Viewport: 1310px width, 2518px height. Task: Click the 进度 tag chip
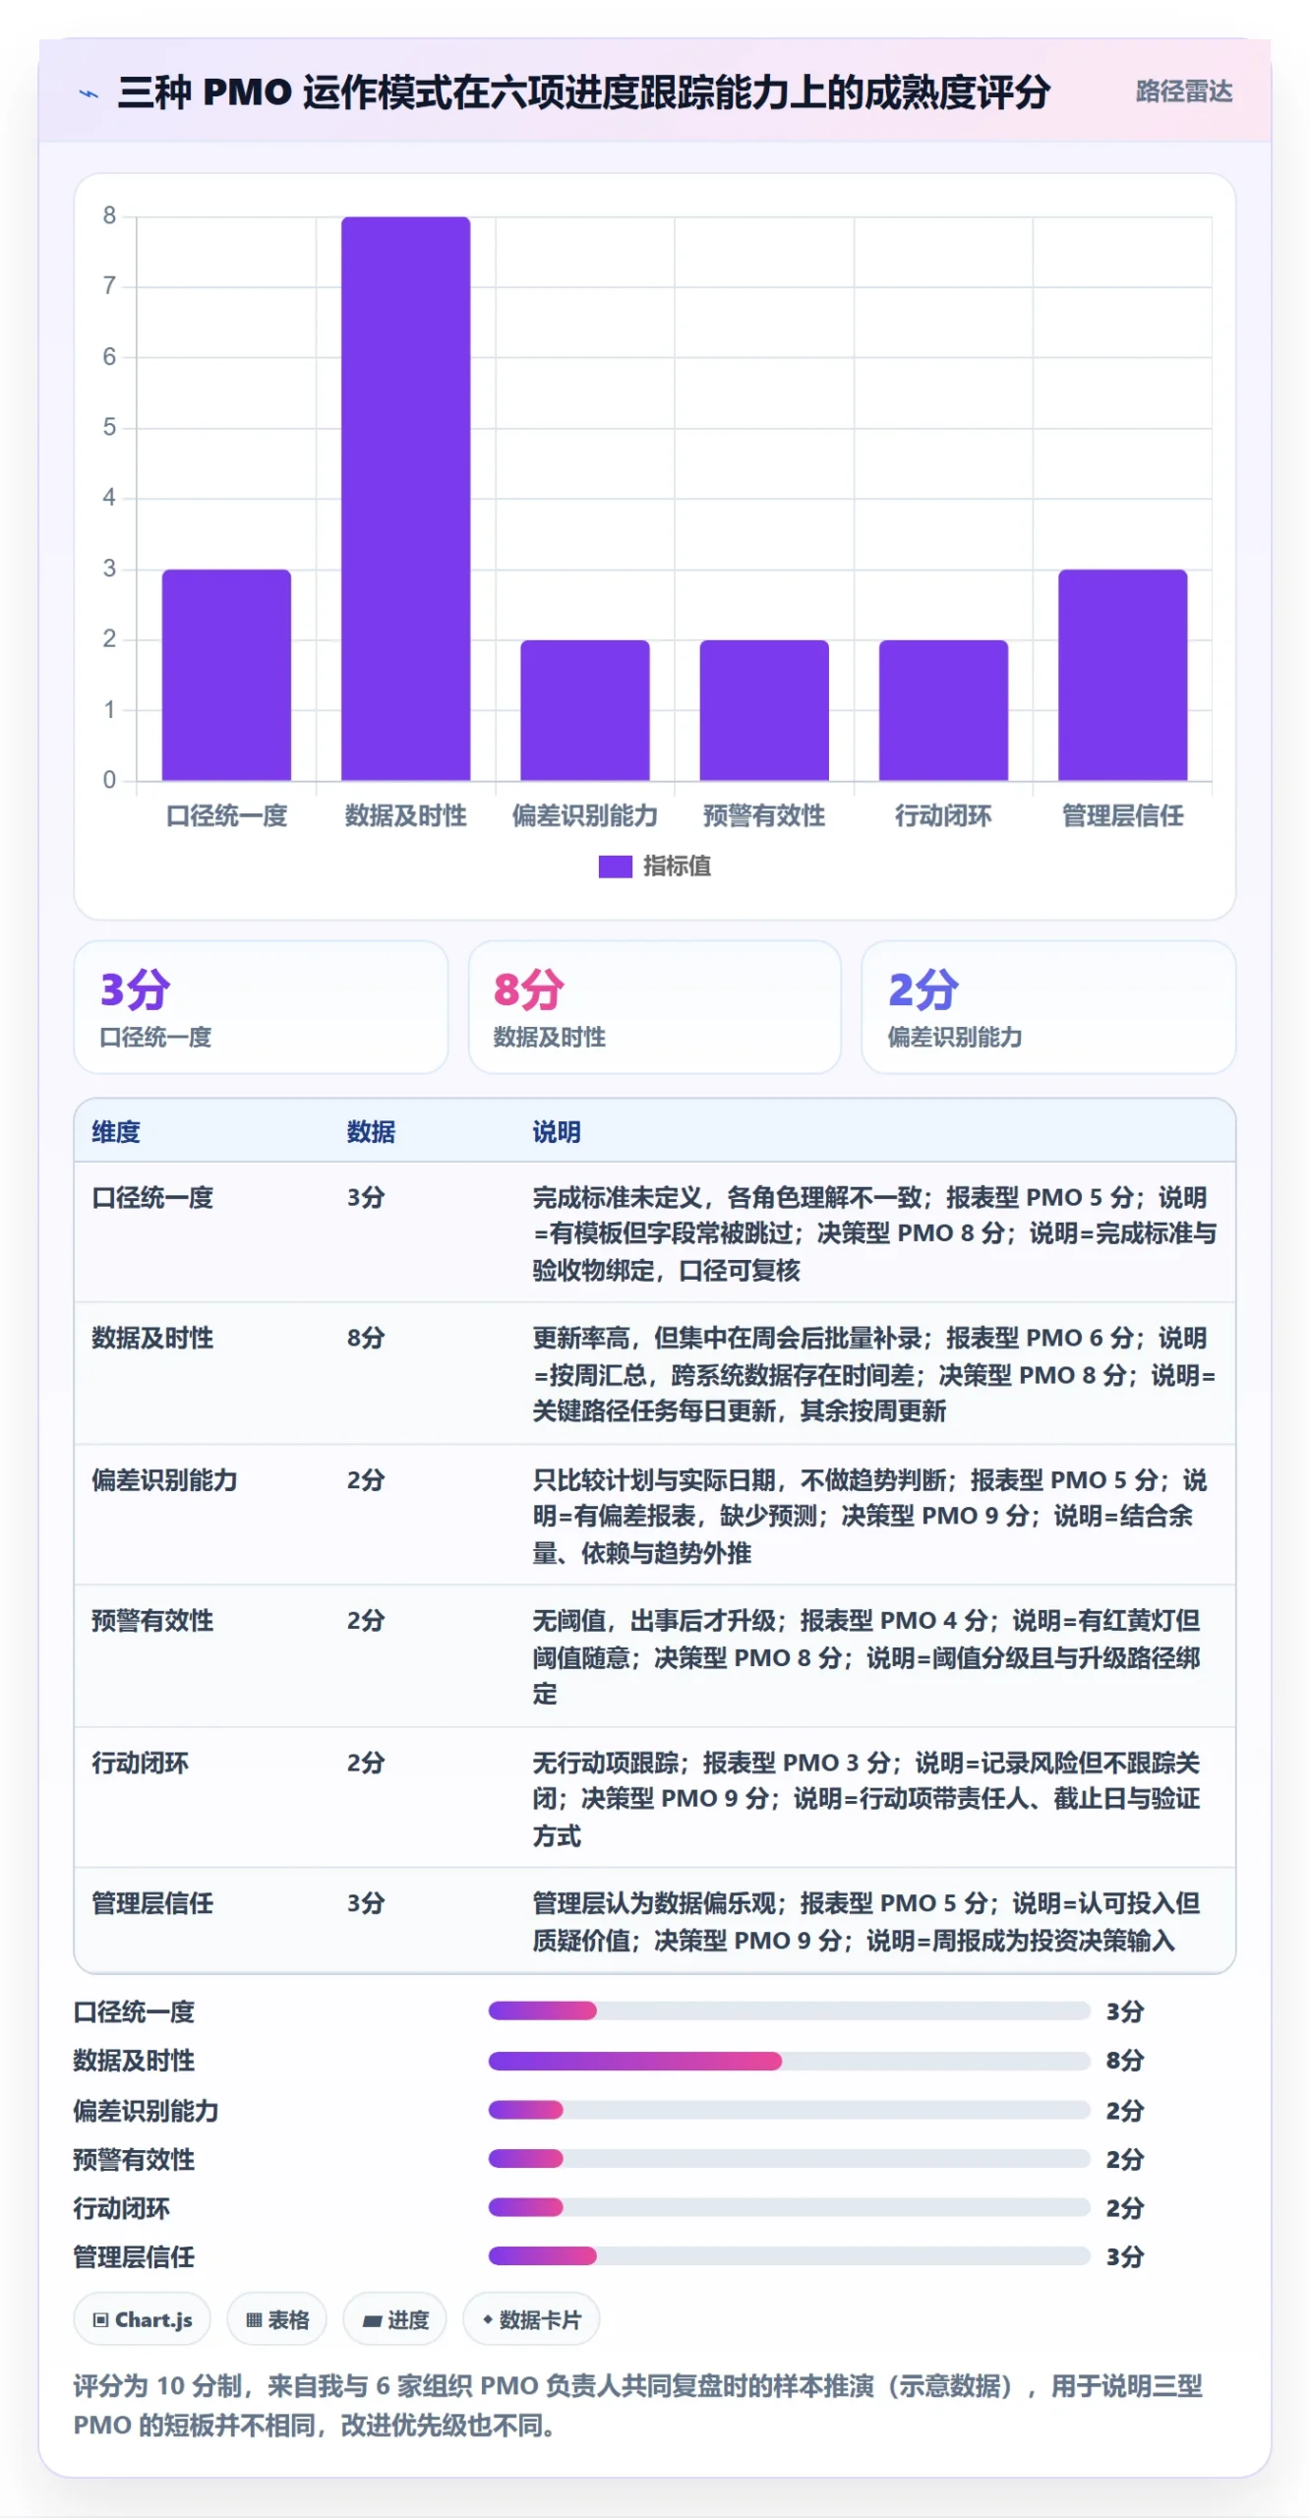[395, 2319]
